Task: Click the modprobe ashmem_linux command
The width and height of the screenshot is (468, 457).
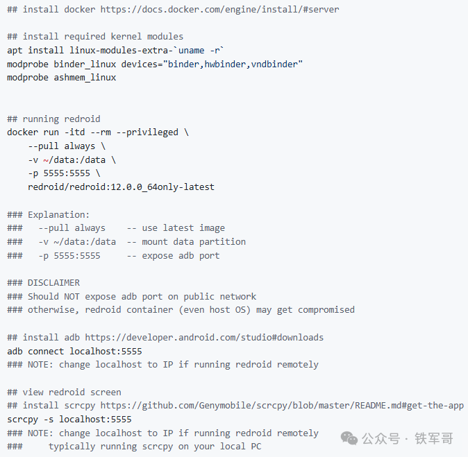Action: [x=62, y=78]
